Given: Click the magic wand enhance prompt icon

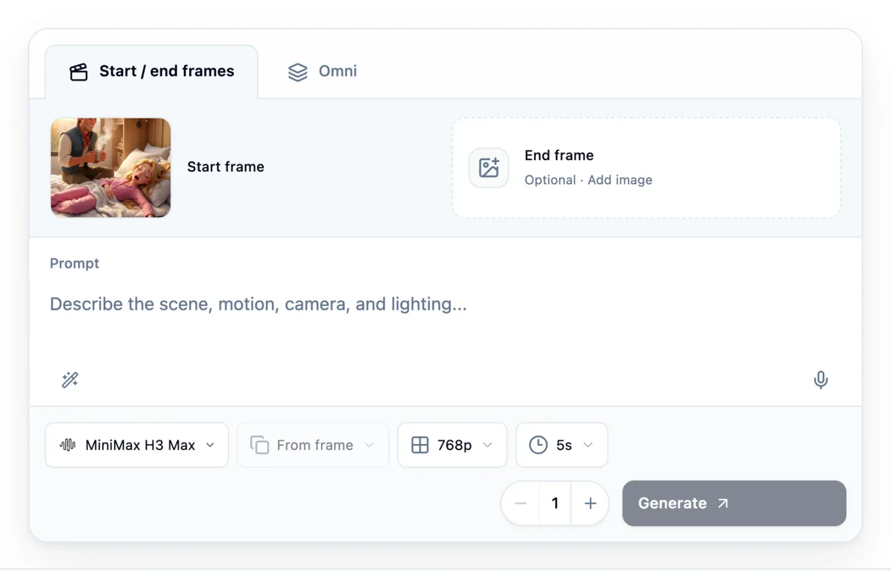Looking at the screenshot, I should pyautogui.click(x=70, y=380).
